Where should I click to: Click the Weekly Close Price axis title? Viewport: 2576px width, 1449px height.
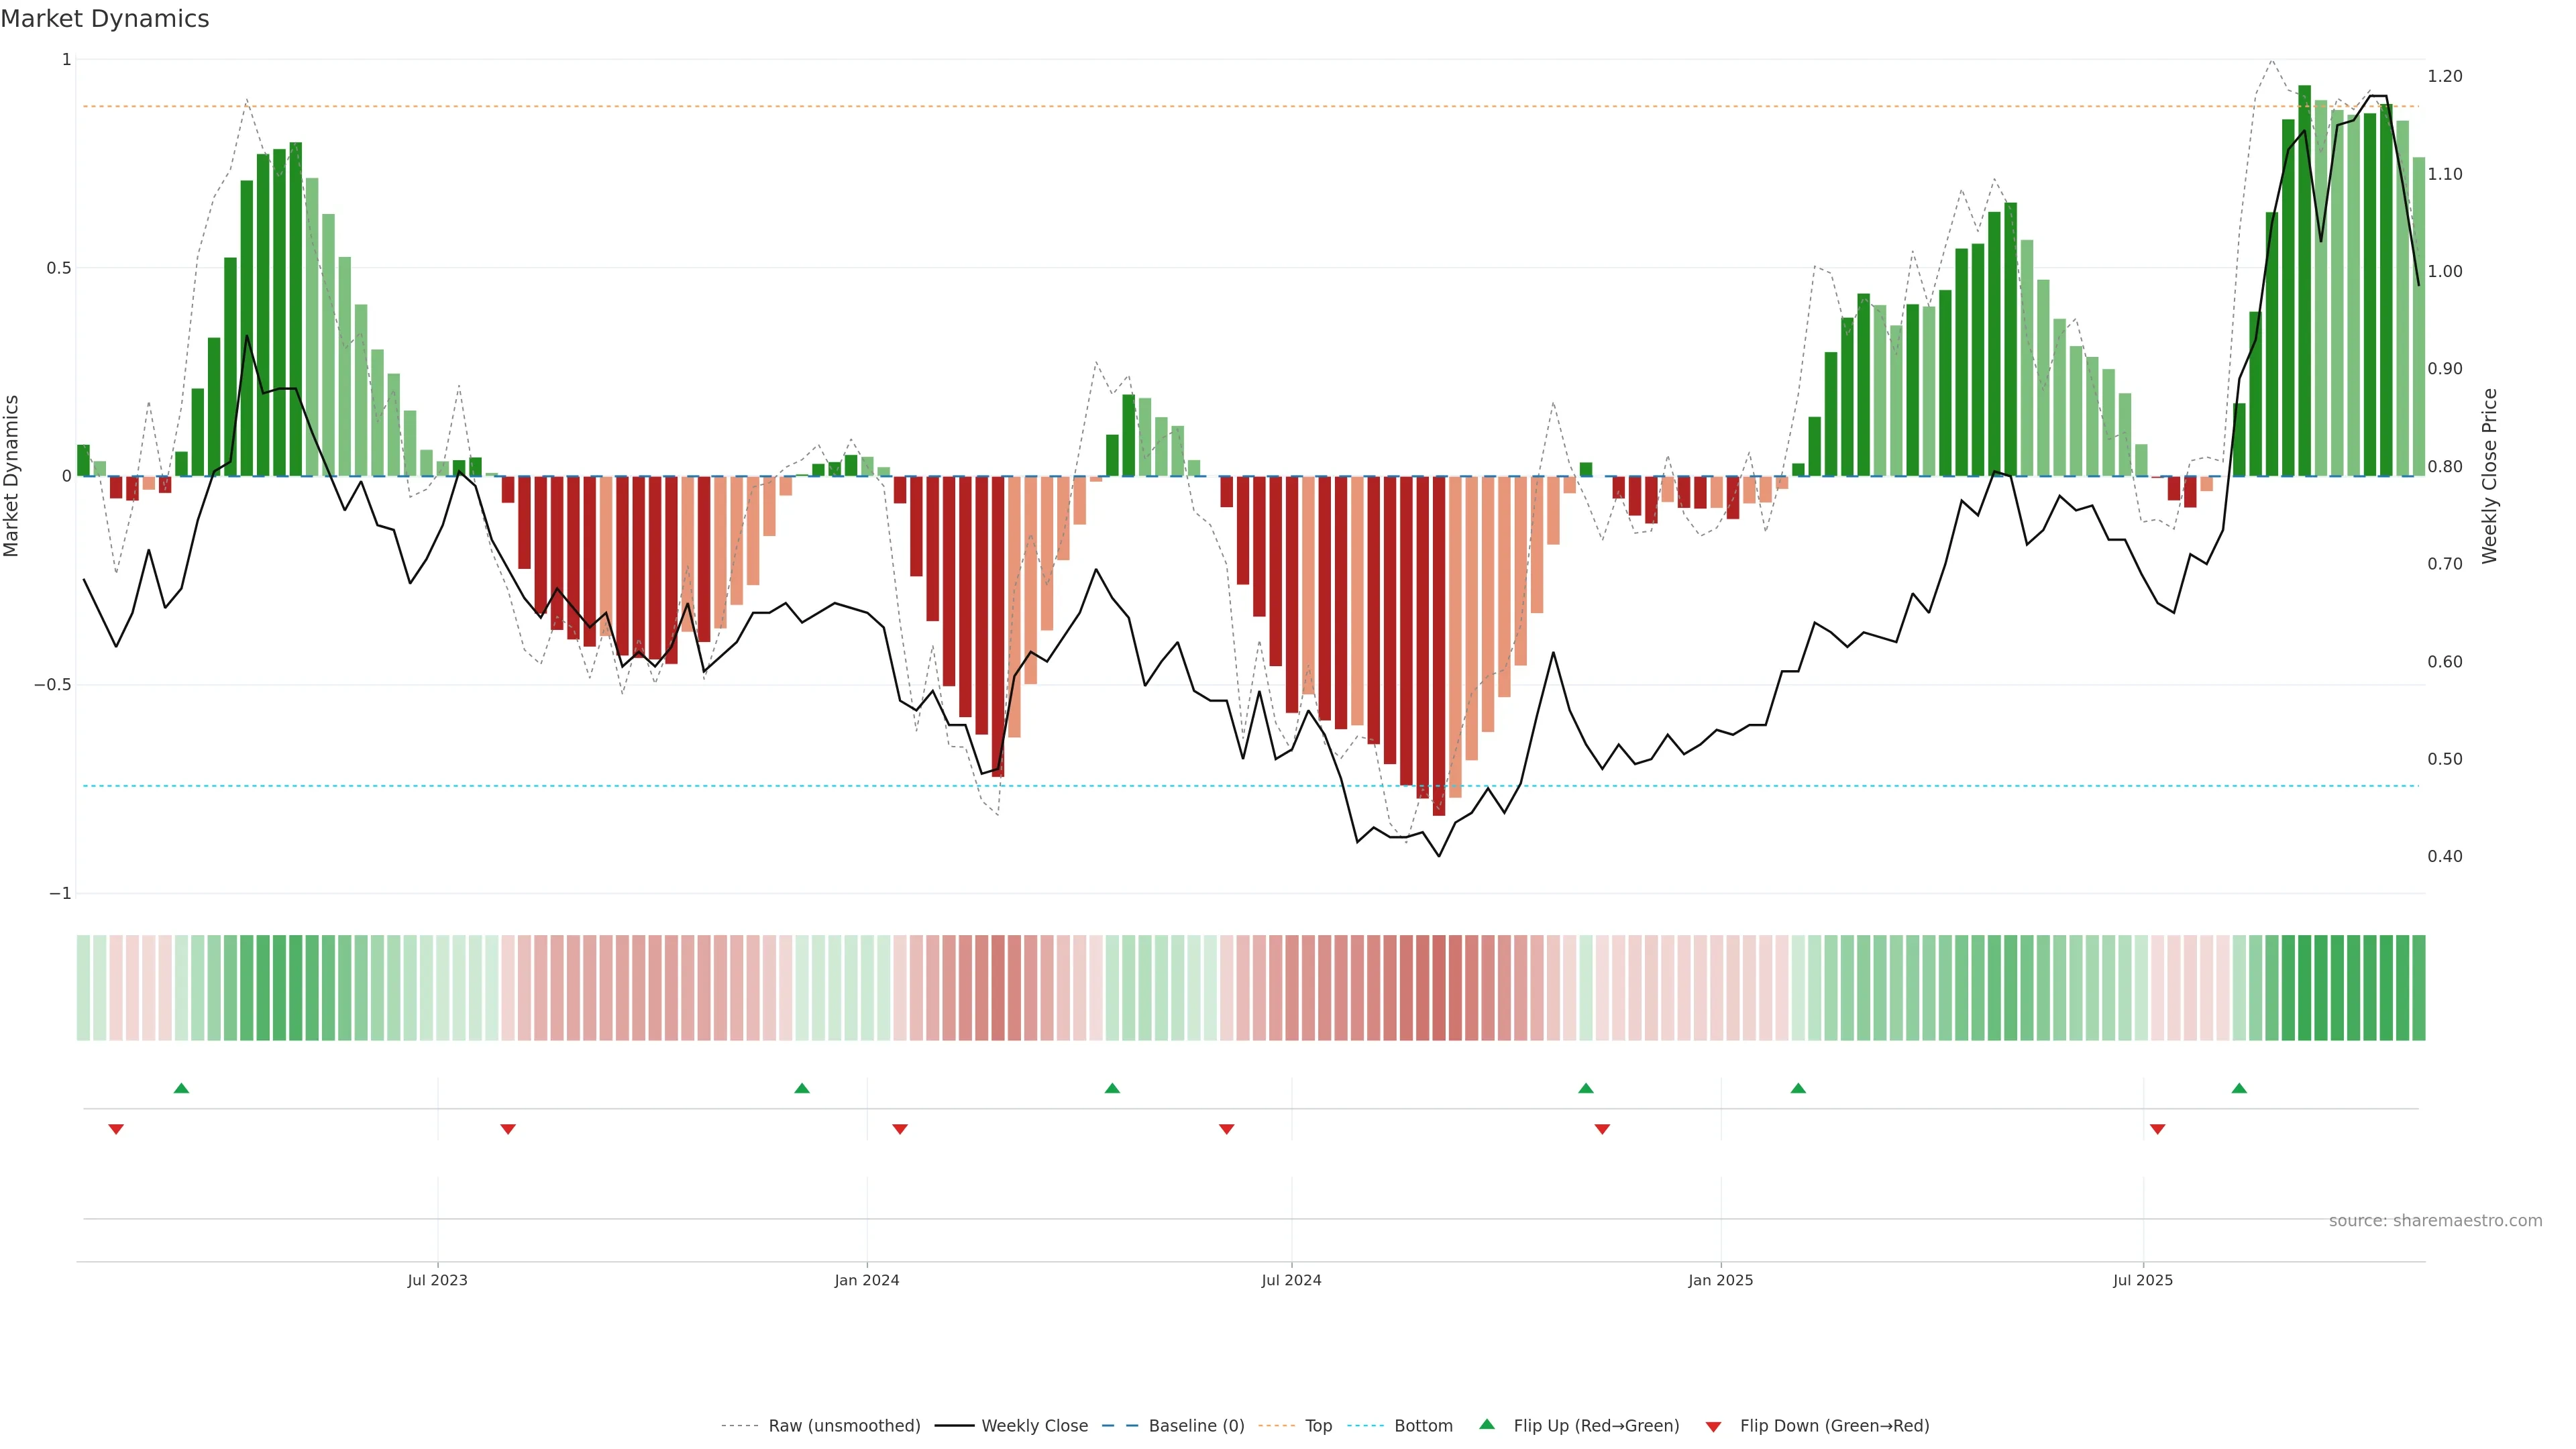[x=2490, y=476]
